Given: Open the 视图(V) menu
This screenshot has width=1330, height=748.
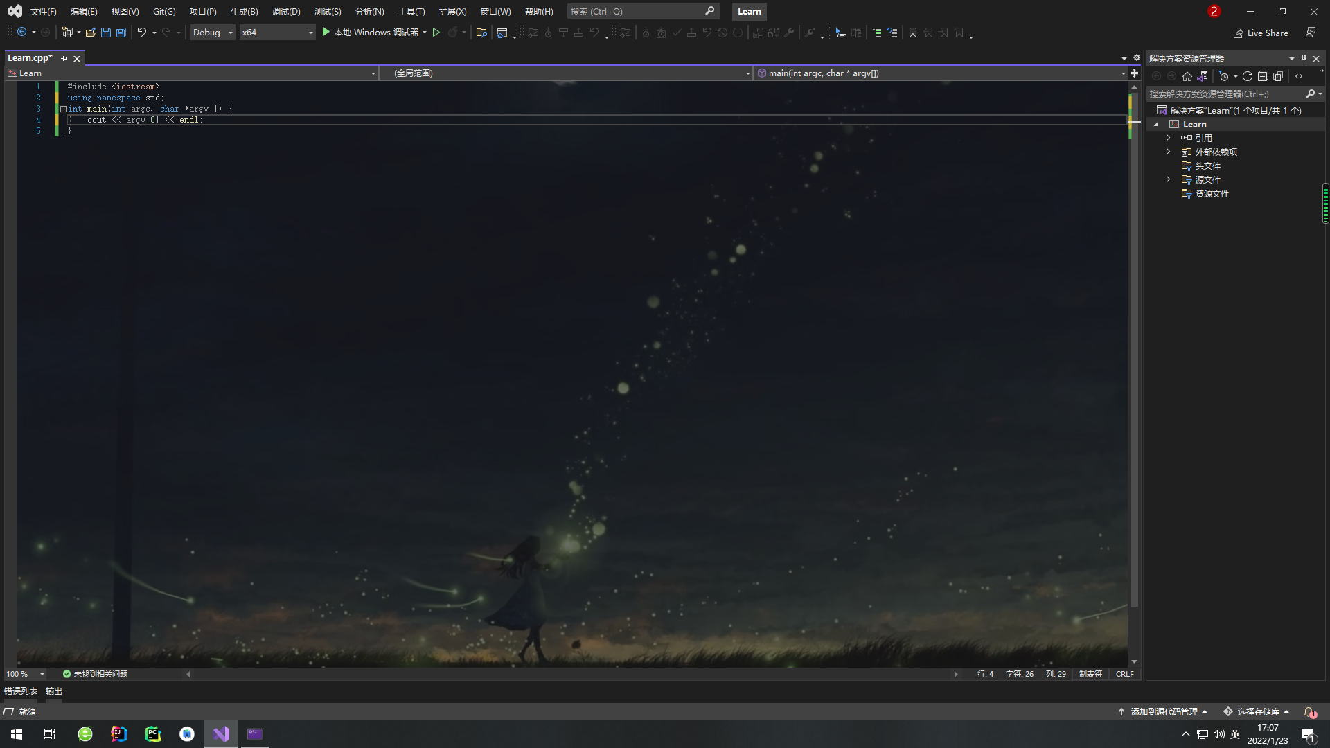Looking at the screenshot, I should 125,12.
